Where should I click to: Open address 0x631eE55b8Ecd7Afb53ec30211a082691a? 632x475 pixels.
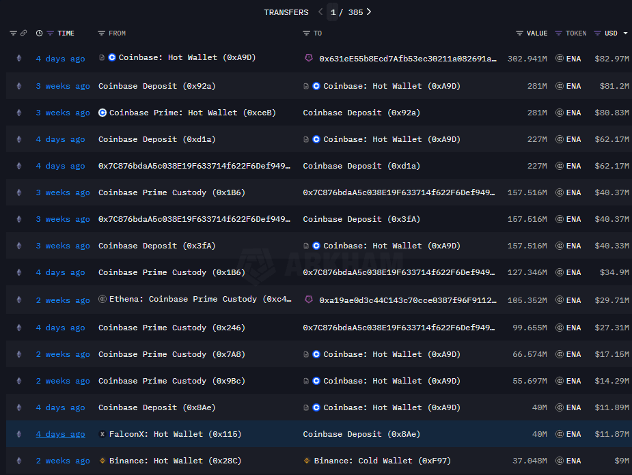[408, 59]
